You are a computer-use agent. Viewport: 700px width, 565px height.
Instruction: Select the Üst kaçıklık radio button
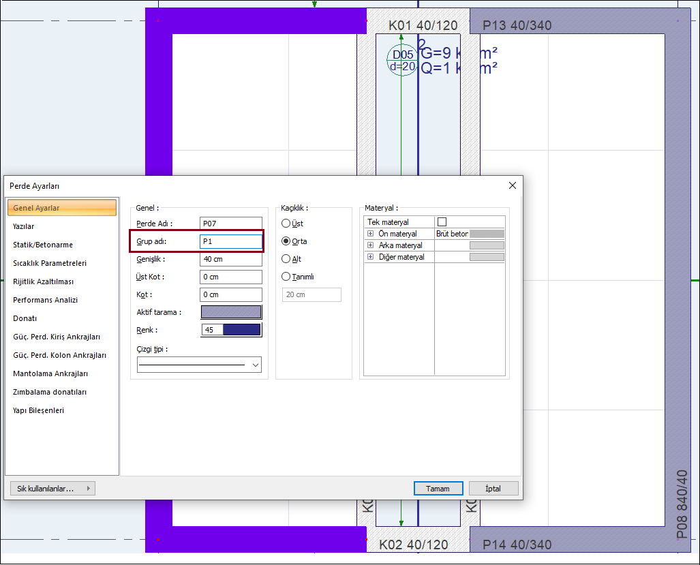[286, 224]
